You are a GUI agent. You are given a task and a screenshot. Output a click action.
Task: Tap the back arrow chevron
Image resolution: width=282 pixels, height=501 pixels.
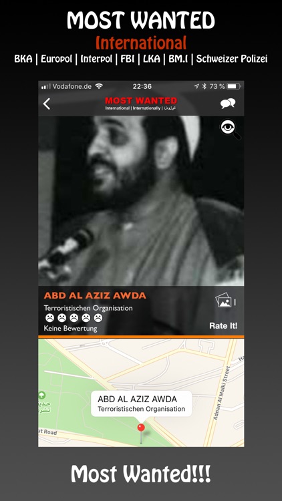pos(47,104)
